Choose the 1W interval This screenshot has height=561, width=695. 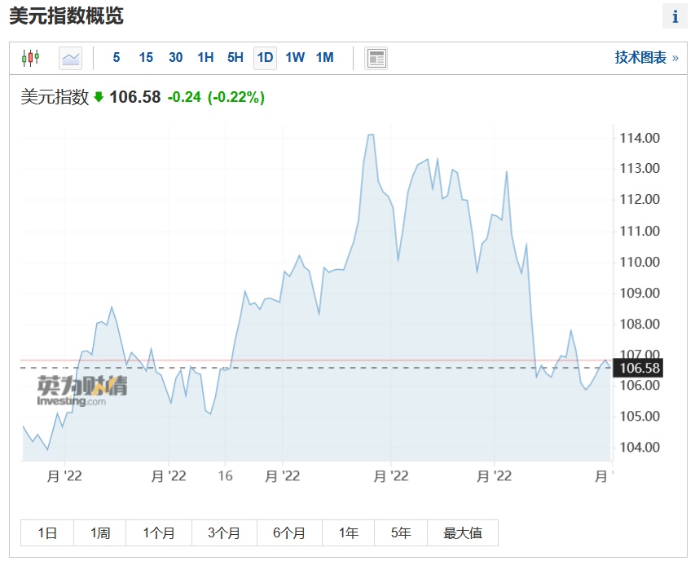pos(295,57)
